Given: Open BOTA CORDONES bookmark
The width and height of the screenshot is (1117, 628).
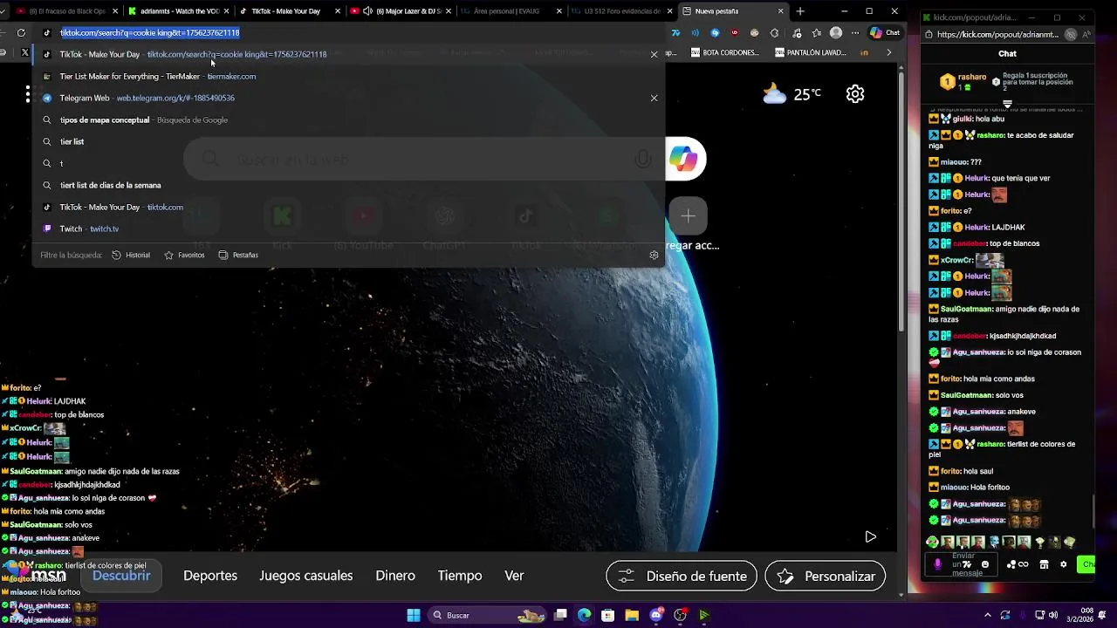Looking at the screenshot, I should tap(727, 52).
